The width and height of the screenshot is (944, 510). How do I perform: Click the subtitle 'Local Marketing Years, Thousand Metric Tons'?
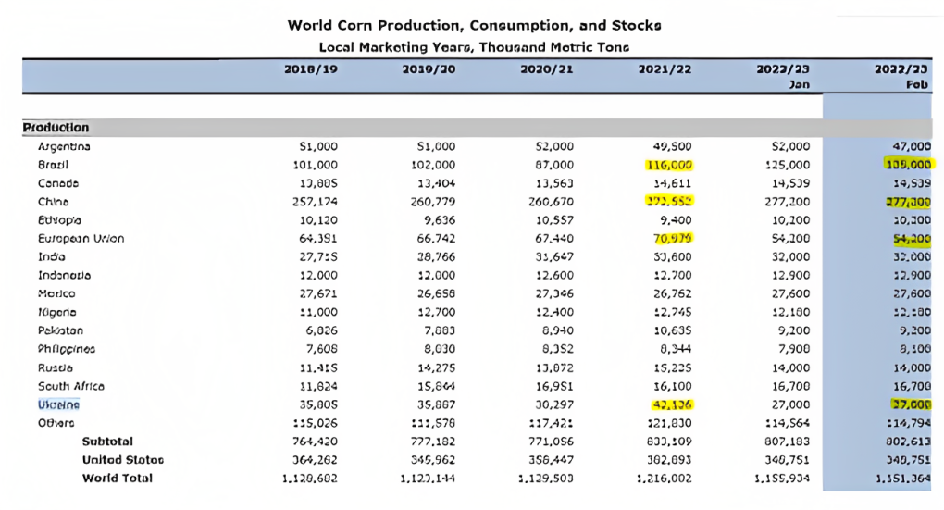[475, 47]
